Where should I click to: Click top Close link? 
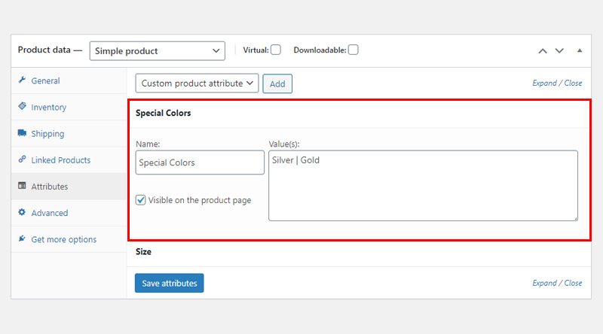click(x=573, y=83)
